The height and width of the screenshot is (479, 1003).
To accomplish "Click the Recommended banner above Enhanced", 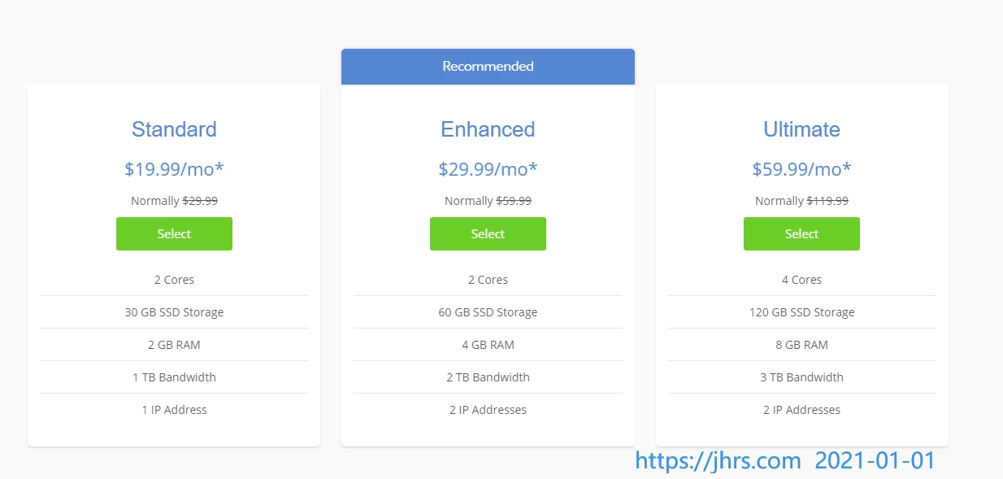I will click(x=488, y=67).
